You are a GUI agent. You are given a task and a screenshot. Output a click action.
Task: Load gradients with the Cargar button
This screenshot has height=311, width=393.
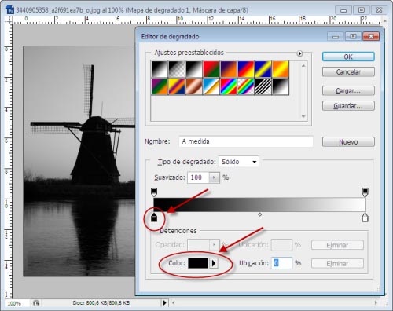[348, 91]
